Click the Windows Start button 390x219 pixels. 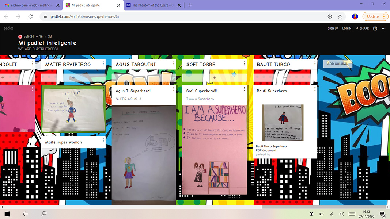coord(7,214)
